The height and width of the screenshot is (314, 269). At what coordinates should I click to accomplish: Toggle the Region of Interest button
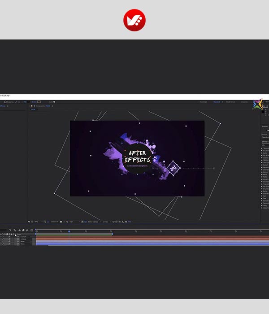coord(82,222)
